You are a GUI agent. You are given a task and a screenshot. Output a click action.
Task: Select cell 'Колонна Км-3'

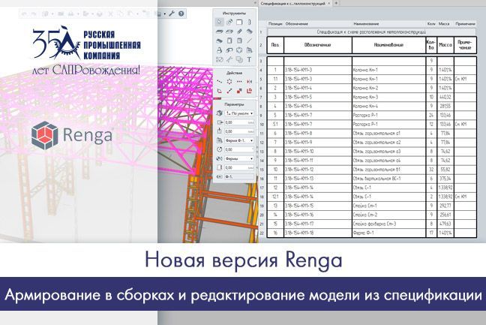(x=389, y=97)
